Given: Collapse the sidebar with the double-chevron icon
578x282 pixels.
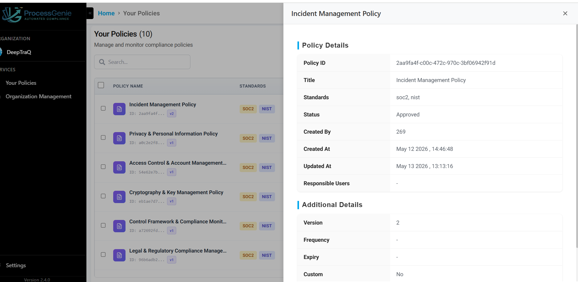Looking at the screenshot, I should tap(90, 13).
